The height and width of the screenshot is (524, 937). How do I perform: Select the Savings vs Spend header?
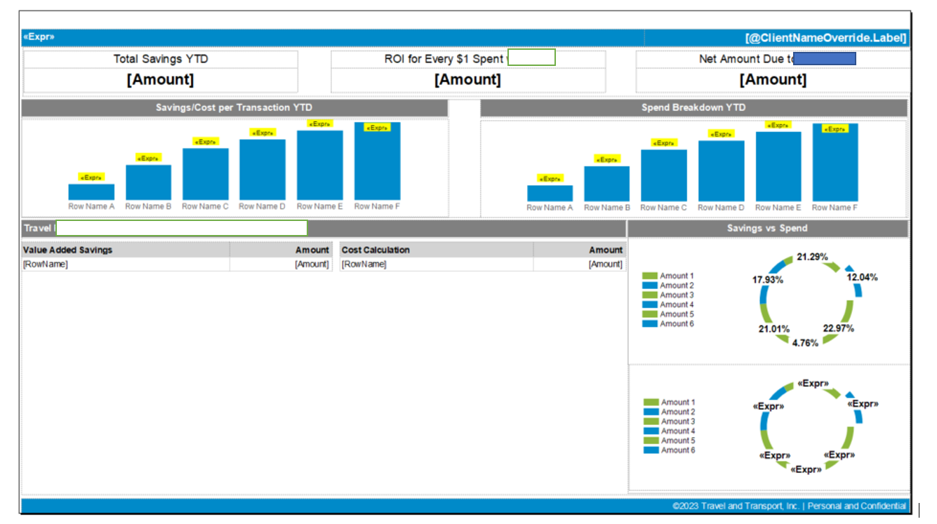click(x=767, y=229)
